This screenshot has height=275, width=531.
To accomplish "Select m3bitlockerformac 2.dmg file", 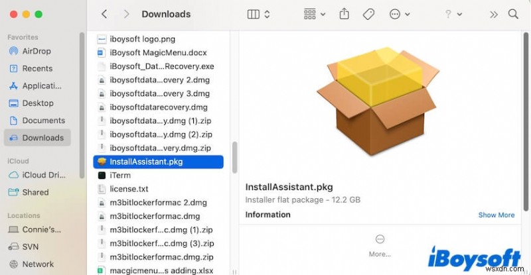I will click(x=158, y=203).
